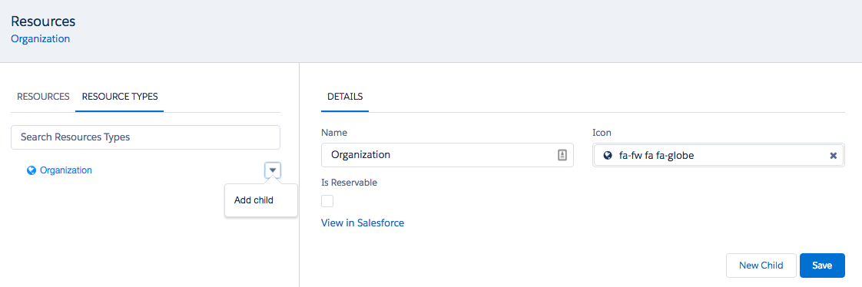Click the Save button
862x287 pixels.
tap(822, 265)
